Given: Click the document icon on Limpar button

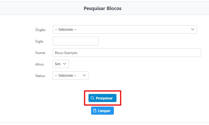Looking at the screenshot, I should tap(95, 111).
